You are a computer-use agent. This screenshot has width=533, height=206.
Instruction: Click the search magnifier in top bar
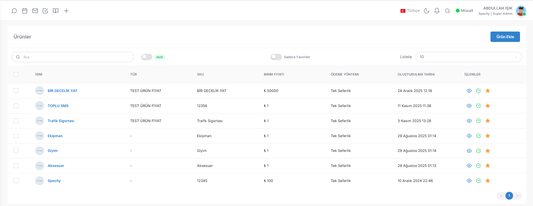pyautogui.click(x=447, y=11)
